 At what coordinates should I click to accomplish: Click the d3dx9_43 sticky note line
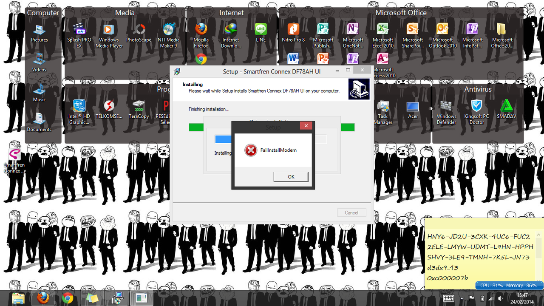tap(442, 268)
